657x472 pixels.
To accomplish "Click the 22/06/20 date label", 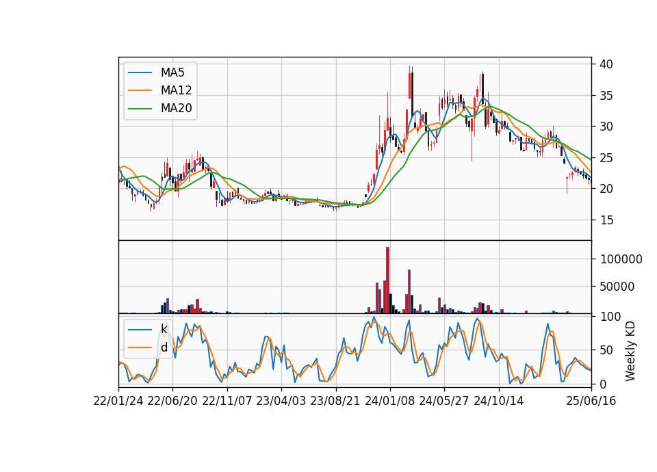I will pyautogui.click(x=172, y=401).
